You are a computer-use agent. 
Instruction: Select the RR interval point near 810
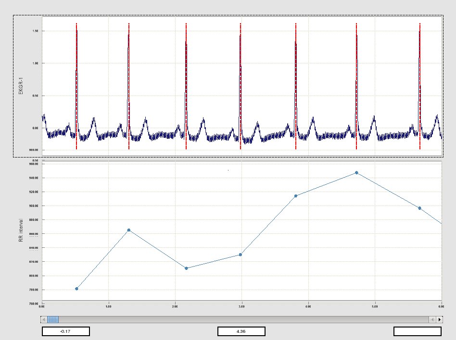tap(186, 268)
